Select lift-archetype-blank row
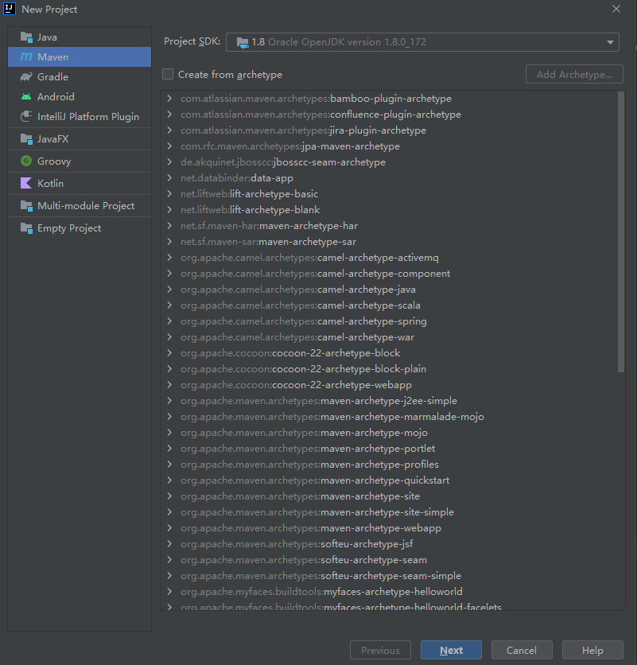637x665 pixels. (389, 210)
